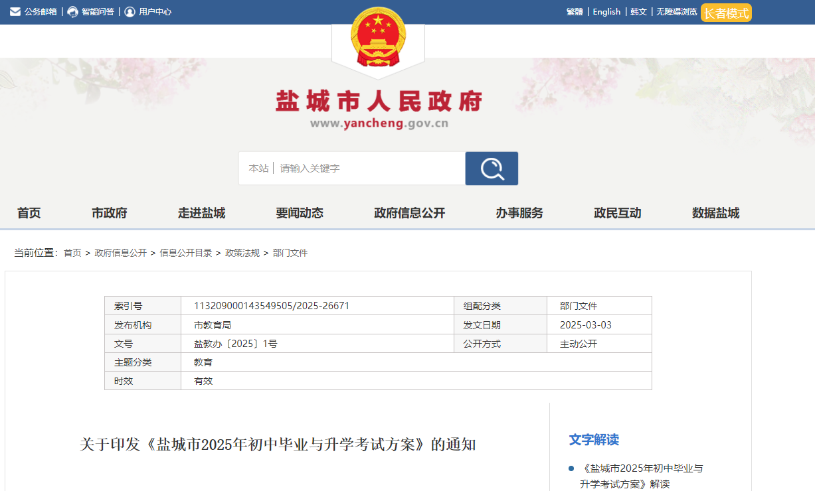The height and width of the screenshot is (491, 815).
Task: Switch language to 韩文
Action: click(638, 12)
